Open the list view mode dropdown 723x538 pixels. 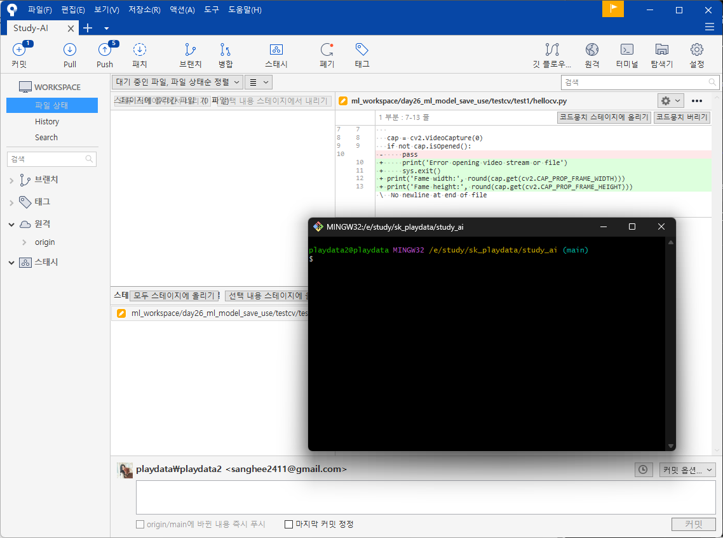coord(259,82)
